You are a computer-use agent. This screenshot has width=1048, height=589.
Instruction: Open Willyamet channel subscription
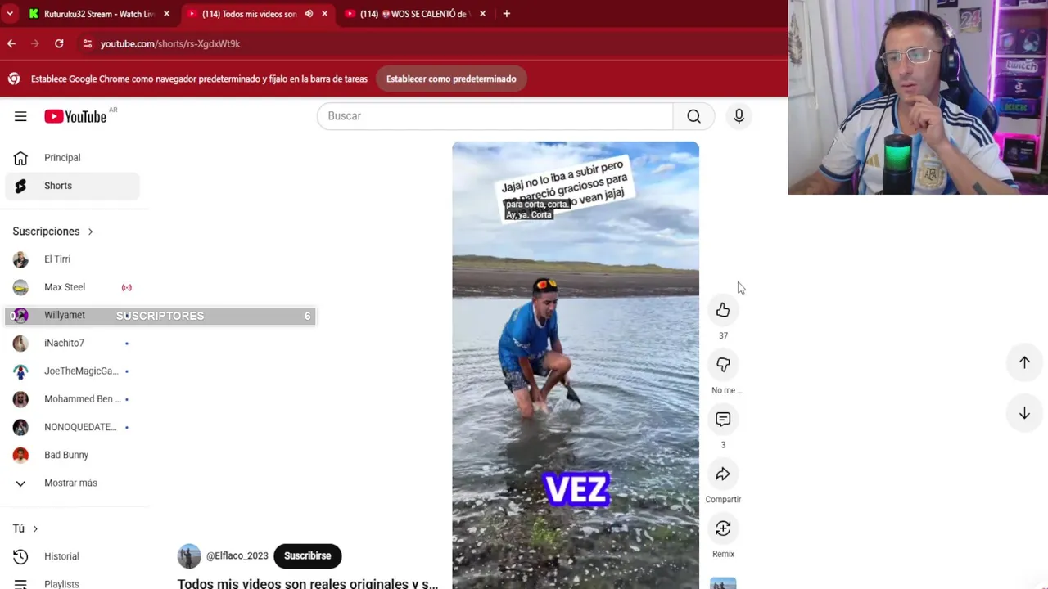72,315
